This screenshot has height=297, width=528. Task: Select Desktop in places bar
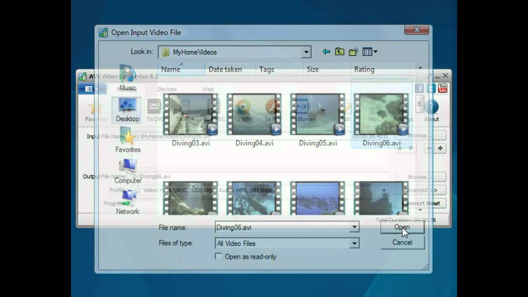click(127, 111)
